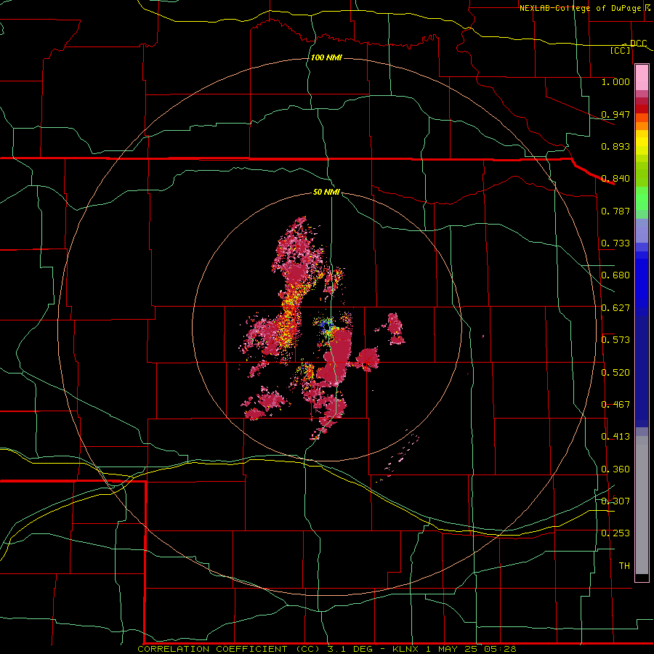The image size is (654, 654).
Task: Click the pink top segment of color bar
Action: [x=642, y=78]
